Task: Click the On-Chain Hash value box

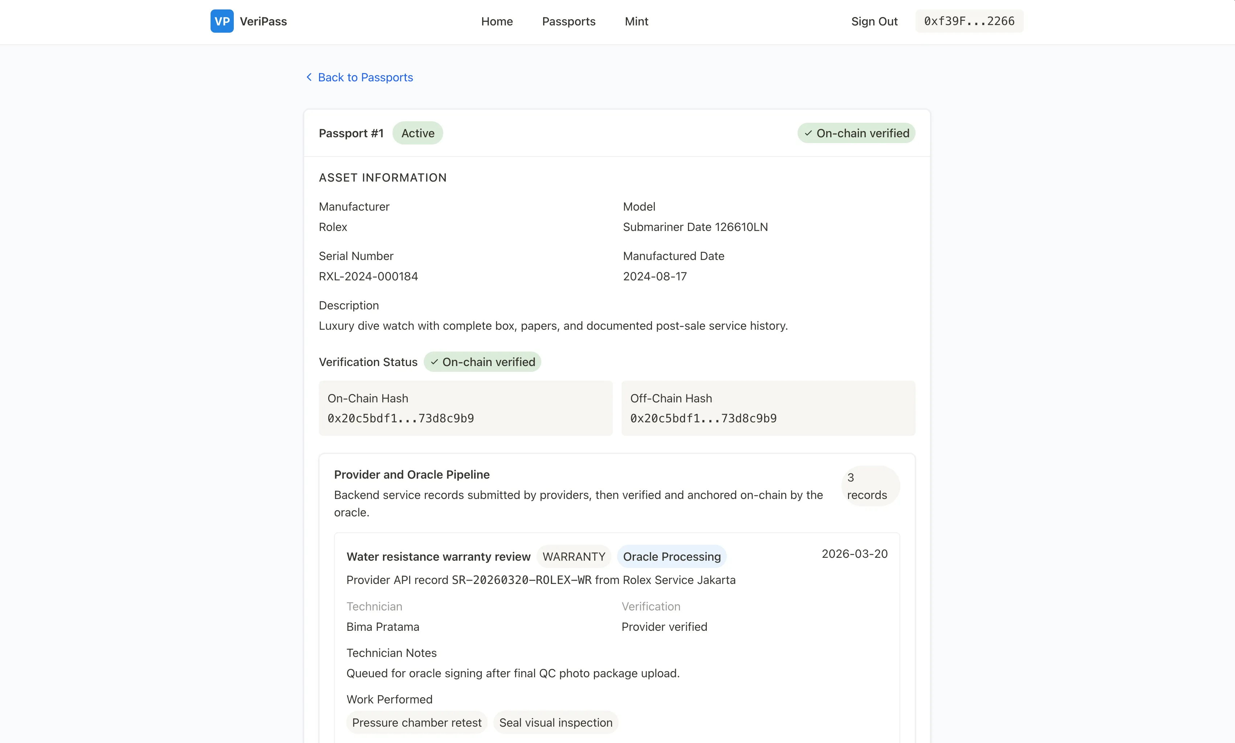Action: (x=465, y=408)
